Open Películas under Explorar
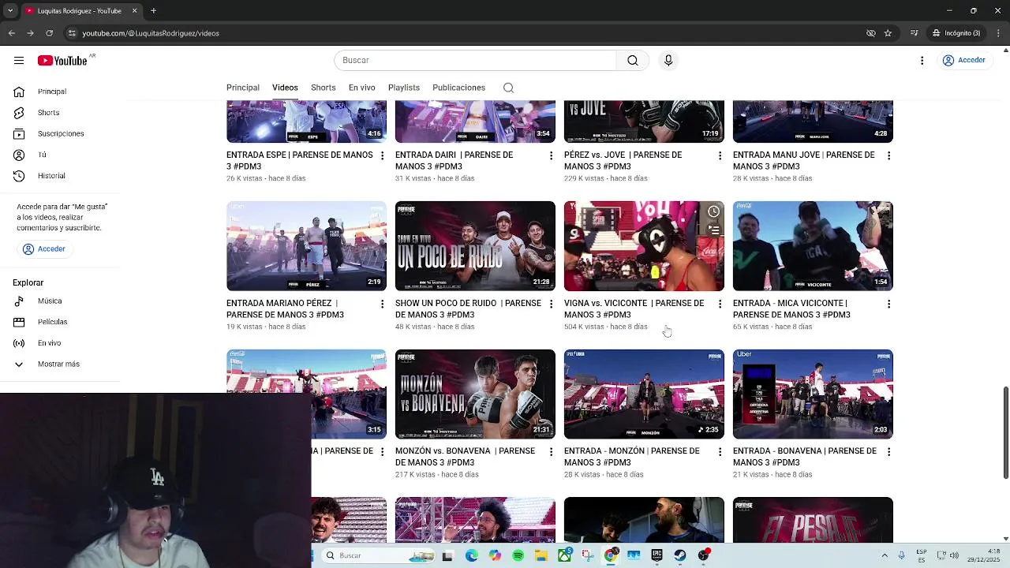The height and width of the screenshot is (568, 1010). (52, 322)
